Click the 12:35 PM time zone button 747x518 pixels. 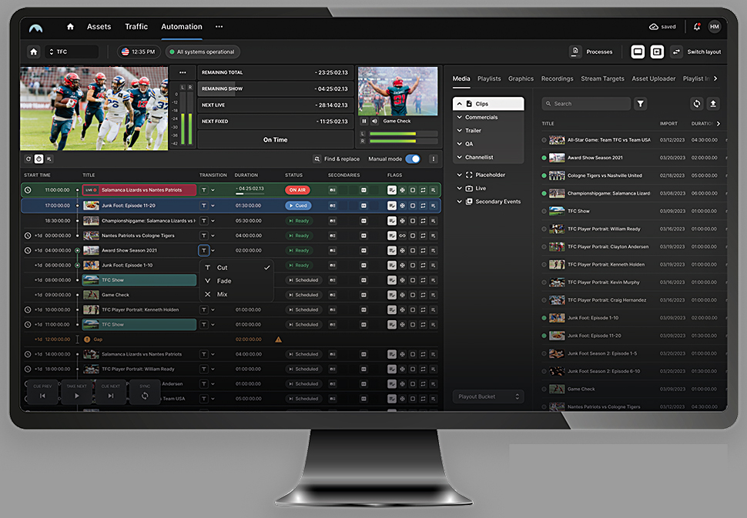click(139, 52)
